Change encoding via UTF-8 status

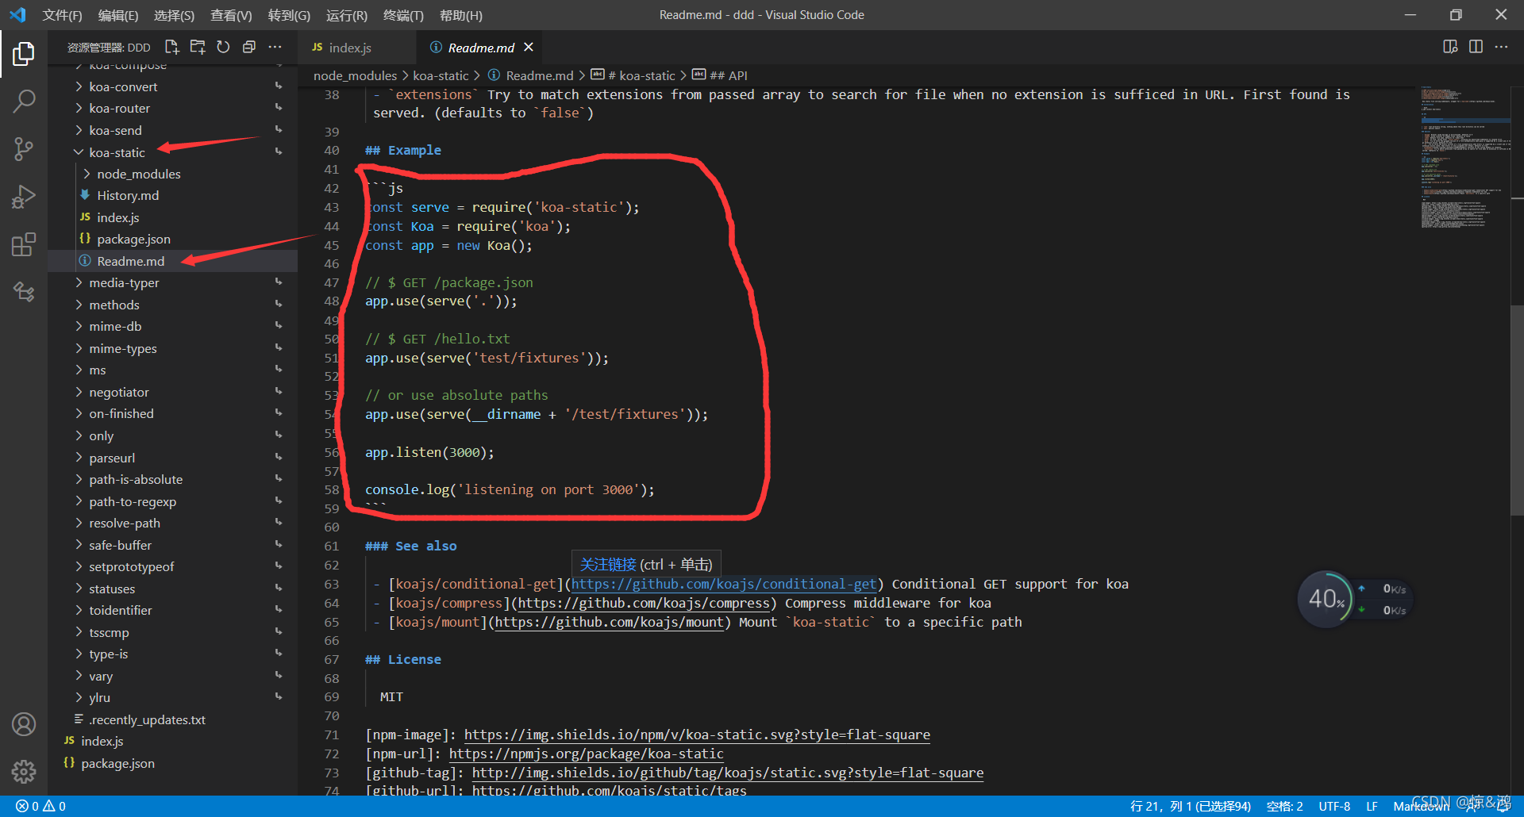1334,806
